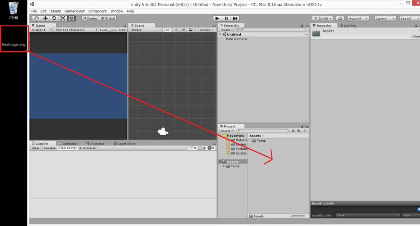Viewport: 420px width, 226px height.
Task: Open the Recycle Bin on the desktop
Action: point(14,10)
